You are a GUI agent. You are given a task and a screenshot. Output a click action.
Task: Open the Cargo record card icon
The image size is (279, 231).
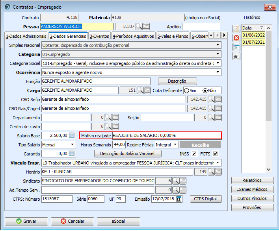pyautogui.click(x=147, y=90)
